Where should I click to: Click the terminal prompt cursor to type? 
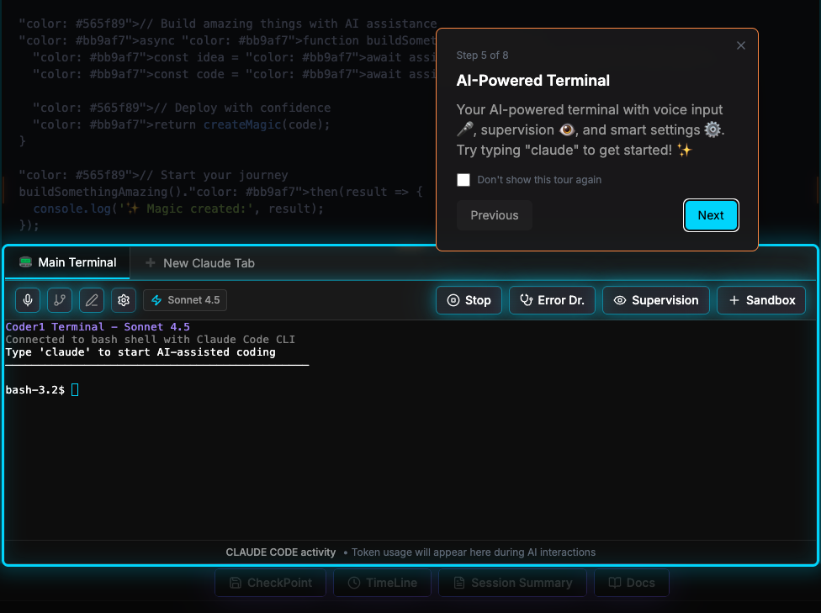click(74, 389)
